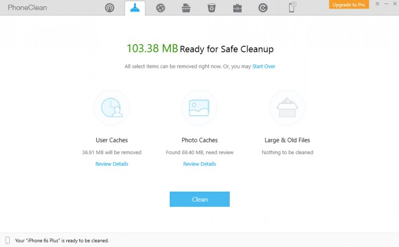
Task: Click the User Caches clock icon
Action: point(112,108)
